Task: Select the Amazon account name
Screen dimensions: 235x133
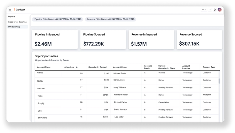Action: coord(41,88)
